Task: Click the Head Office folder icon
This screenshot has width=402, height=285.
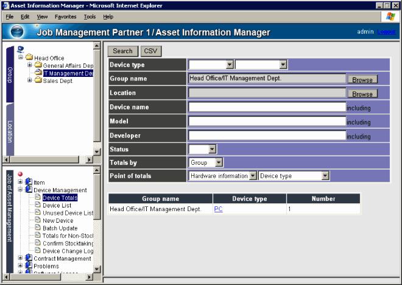Action: tap(29, 58)
